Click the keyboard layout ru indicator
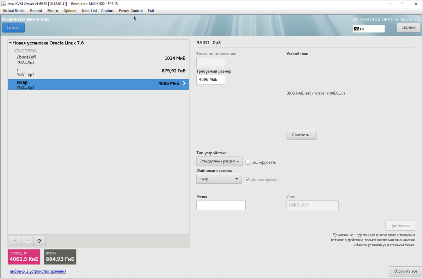This screenshot has height=279, width=423. click(x=369, y=29)
